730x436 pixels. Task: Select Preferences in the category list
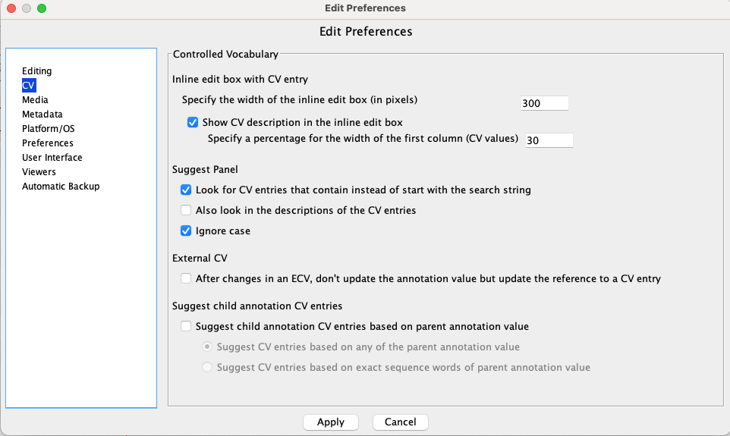pos(48,143)
